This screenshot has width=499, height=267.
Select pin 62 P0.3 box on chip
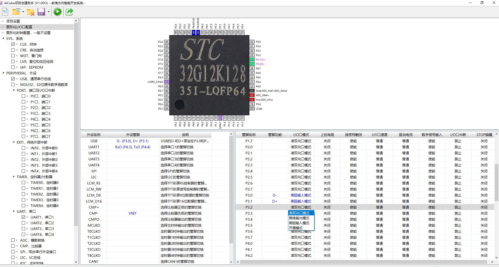coord(167,100)
